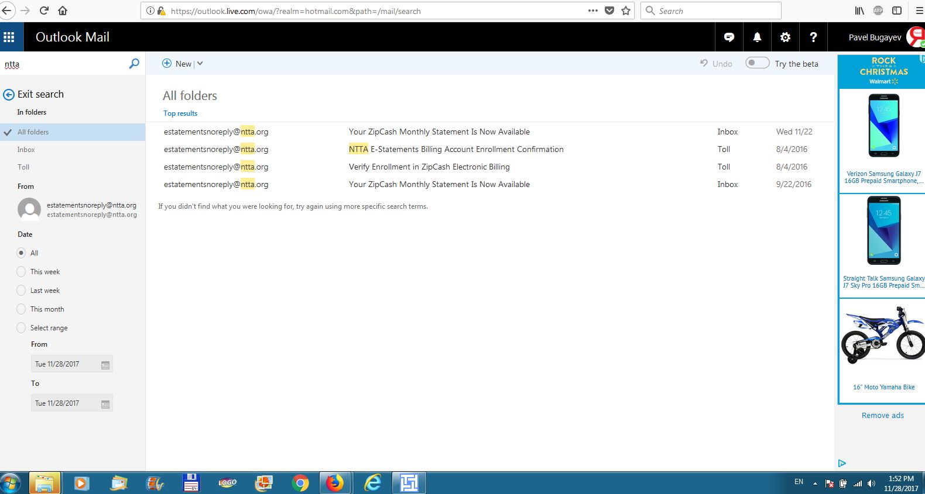Click the search magnifier in mail search box
The width and height of the screenshot is (925, 494).
(x=134, y=64)
